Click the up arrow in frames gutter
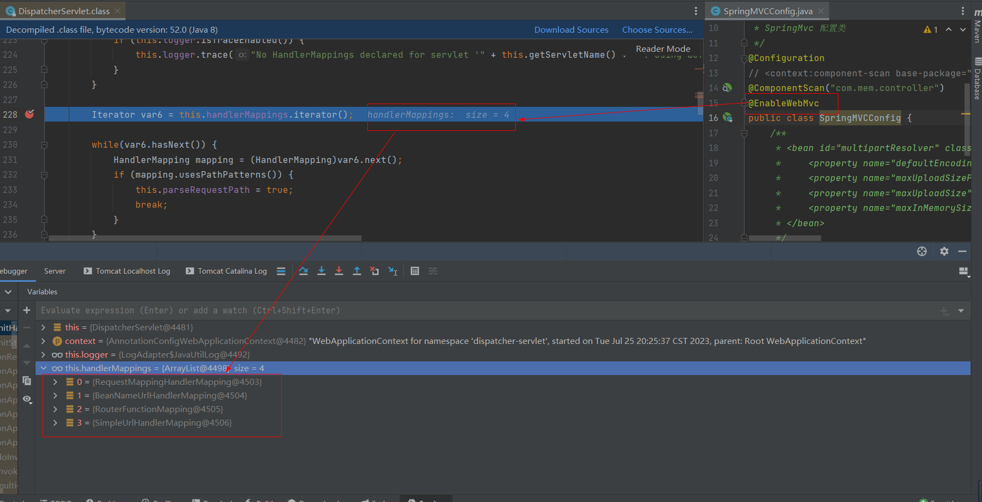This screenshot has width=982, height=502. point(27,346)
